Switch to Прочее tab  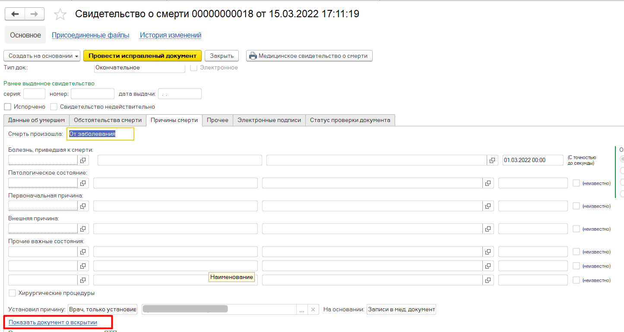coord(218,120)
